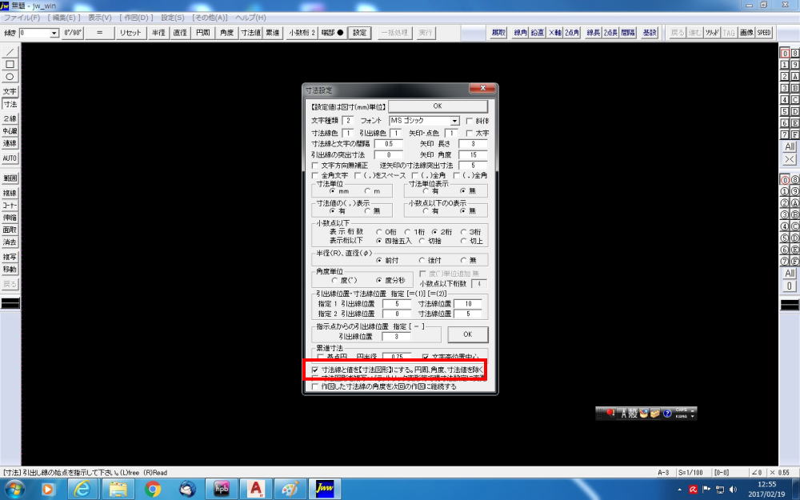Enable the 文字方向無補正 checkbox
The image size is (800, 500).
[314, 166]
